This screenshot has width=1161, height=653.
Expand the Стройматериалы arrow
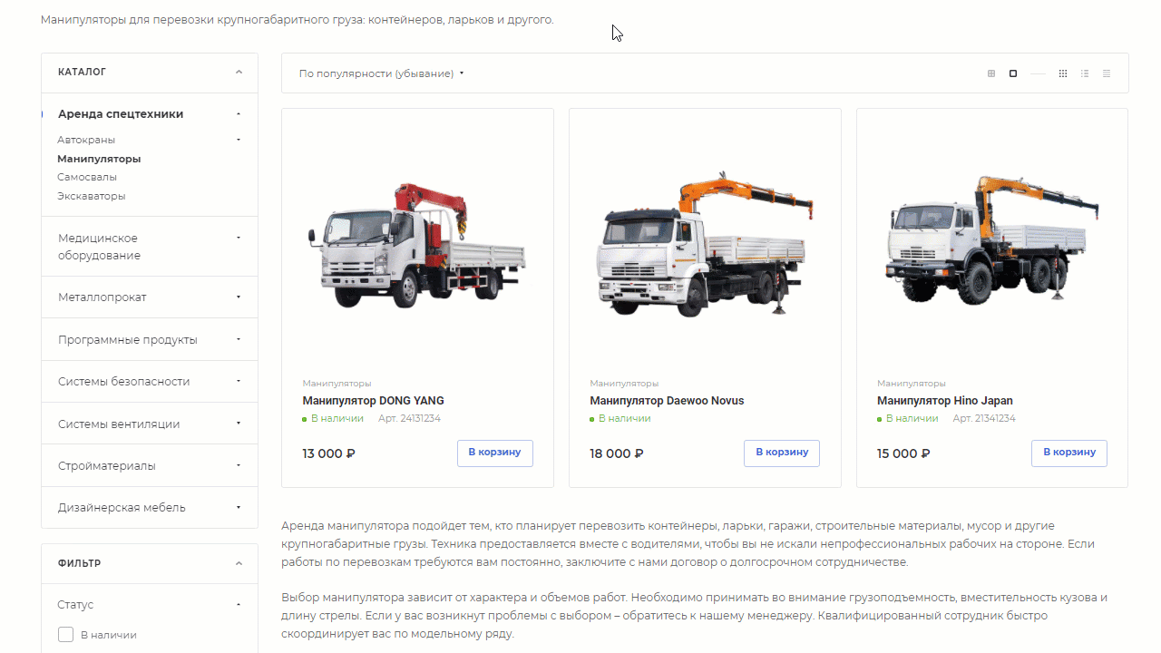[239, 465]
